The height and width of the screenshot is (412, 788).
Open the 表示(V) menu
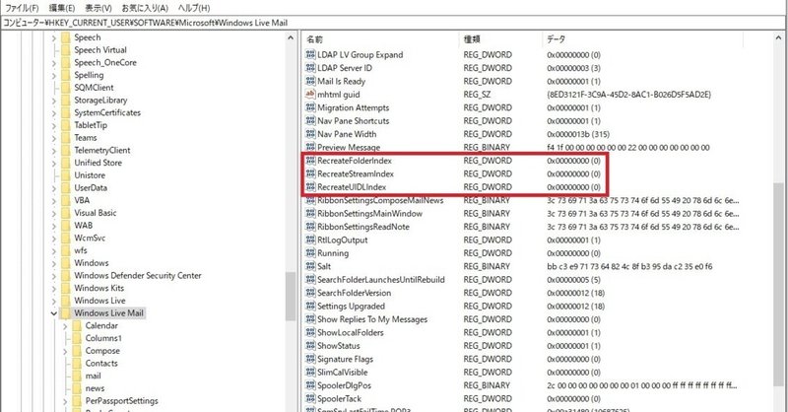point(98,8)
